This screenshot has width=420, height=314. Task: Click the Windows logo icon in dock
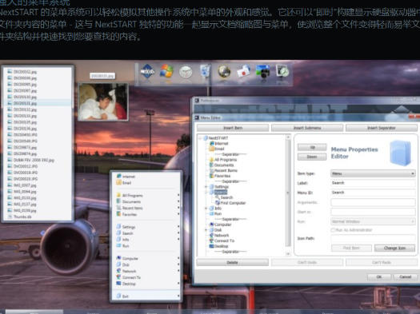[x=166, y=71]
